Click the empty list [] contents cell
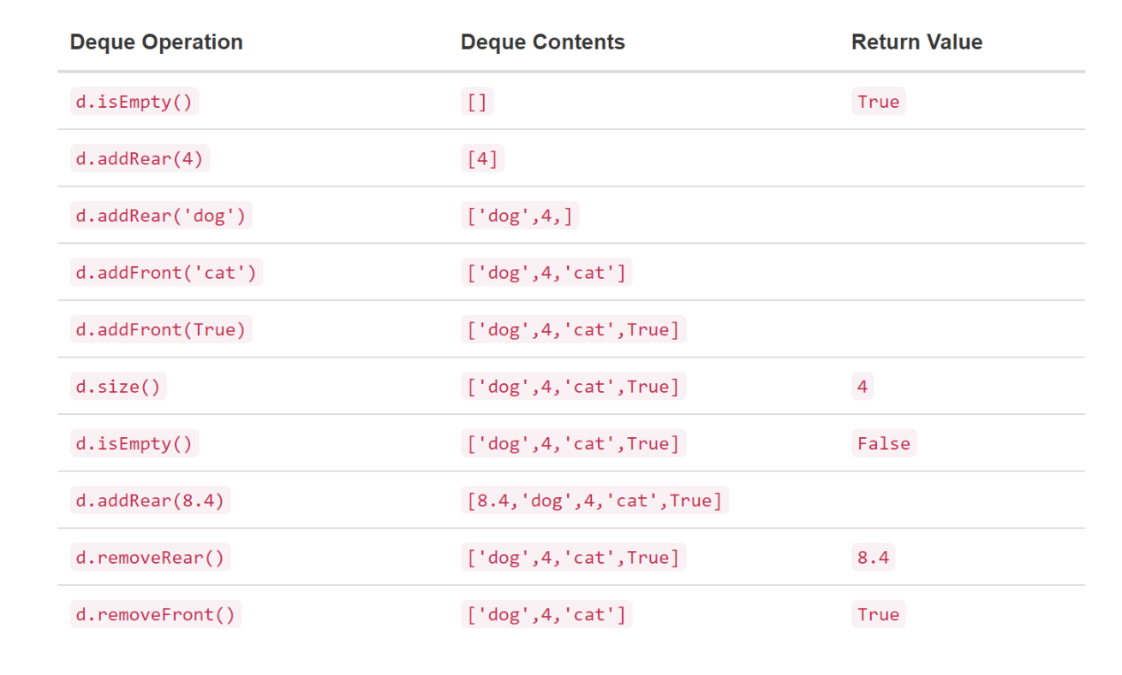1122x675 pixels. coord(477,102)
